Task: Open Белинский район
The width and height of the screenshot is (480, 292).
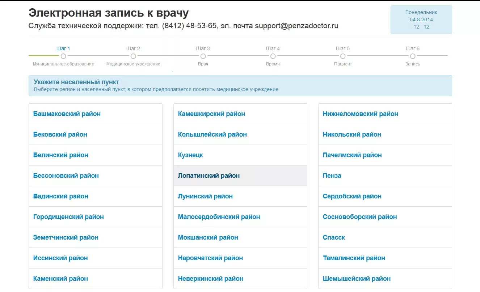Action: (96, 155)
